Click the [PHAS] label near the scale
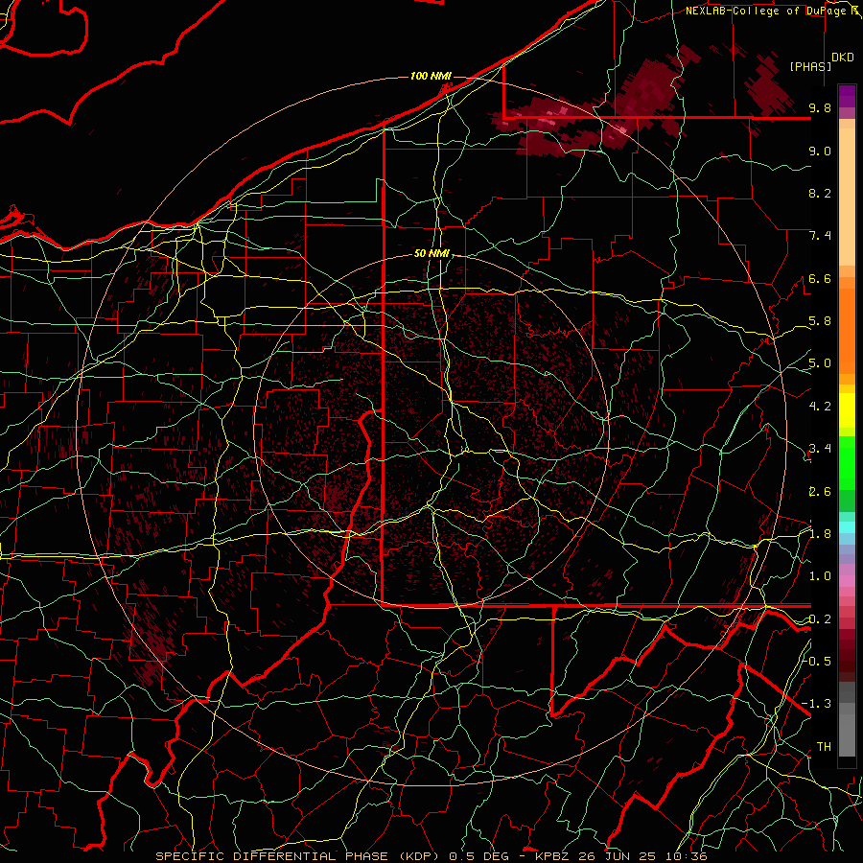The height and width of the screenshot is (863, 863). (x=810, y=66)
